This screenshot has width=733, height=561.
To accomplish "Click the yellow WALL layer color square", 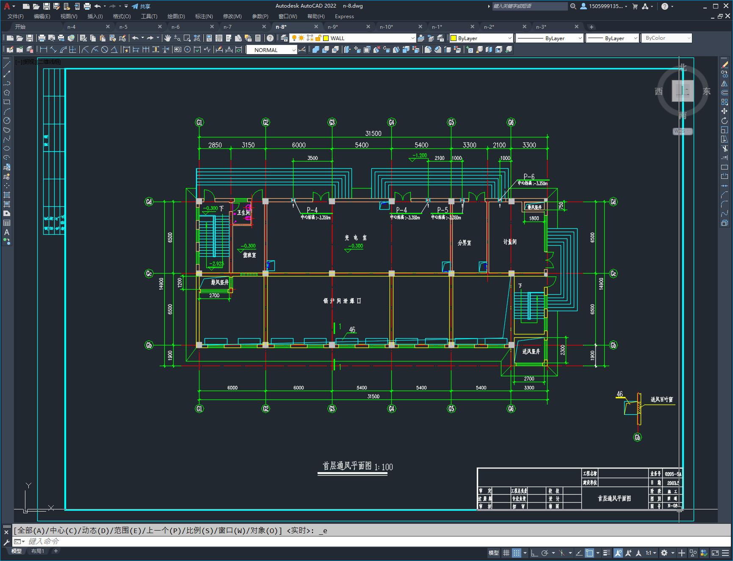I will (x=326, y=38).
